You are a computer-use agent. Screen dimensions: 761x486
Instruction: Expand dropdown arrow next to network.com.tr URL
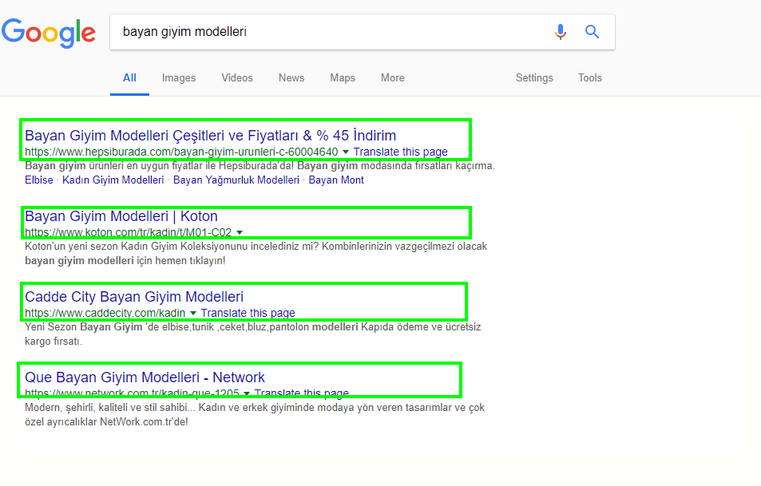[247, 393]
